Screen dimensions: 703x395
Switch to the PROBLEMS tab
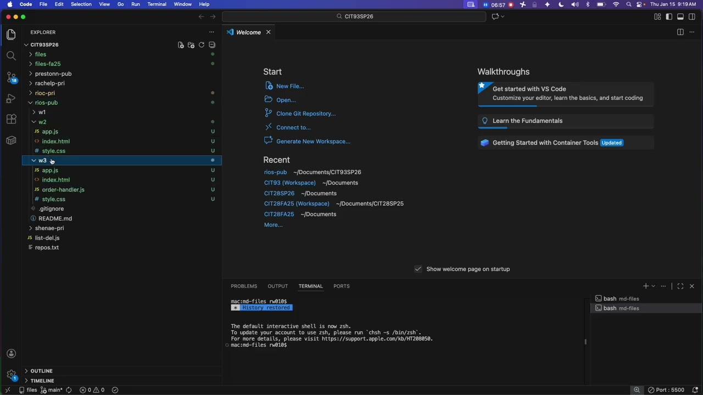coord(244,286)
